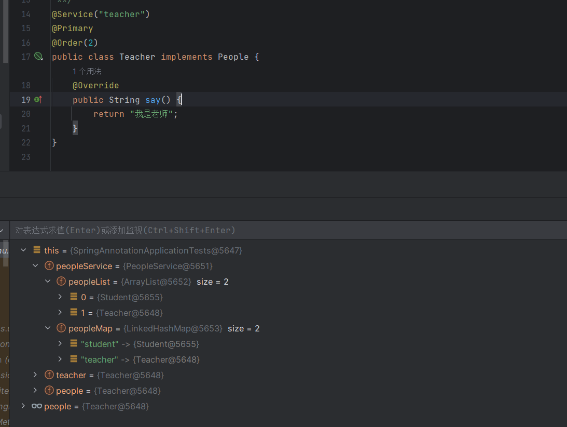Viewport: 567px width, 427px height.
Task: Focus the evaluate expression input field
Action: (x=259, y=230)
